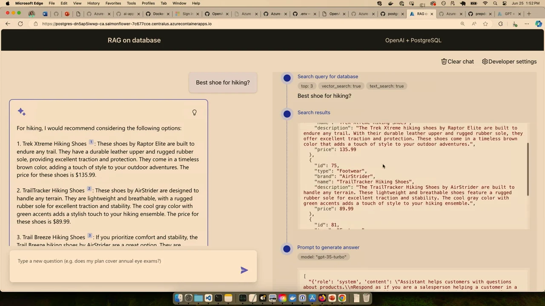Click price 89.99 in search results

[x=334, y=209]
